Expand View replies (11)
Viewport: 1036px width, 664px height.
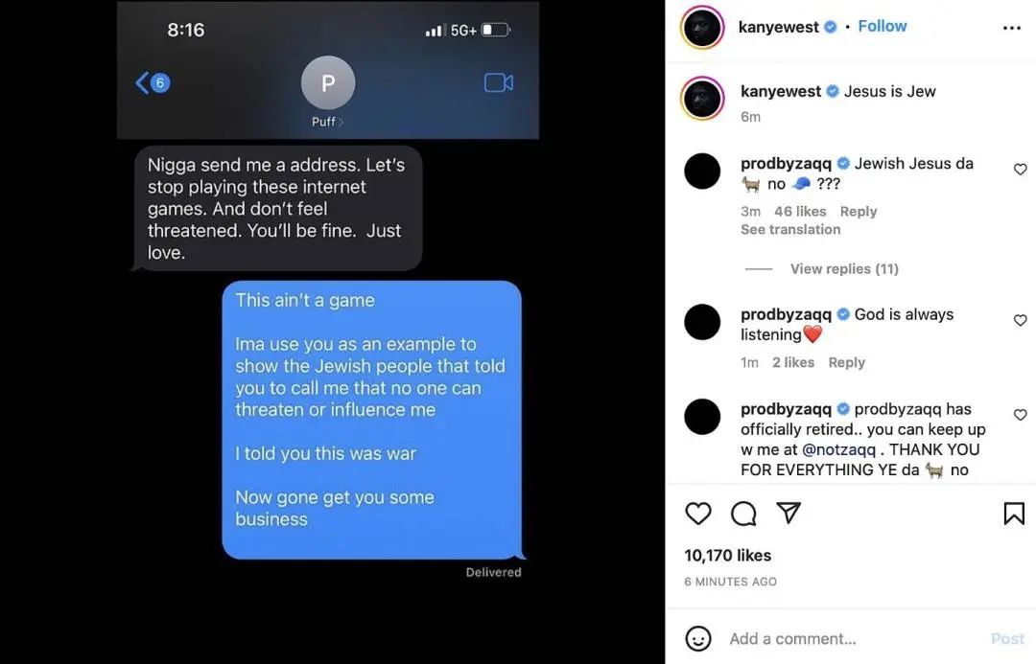[844, 268]
